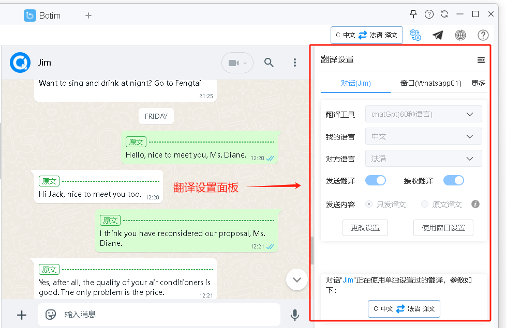Open the chat three-dot options menu
The image size is (506, 328).
tap(295, 63)
